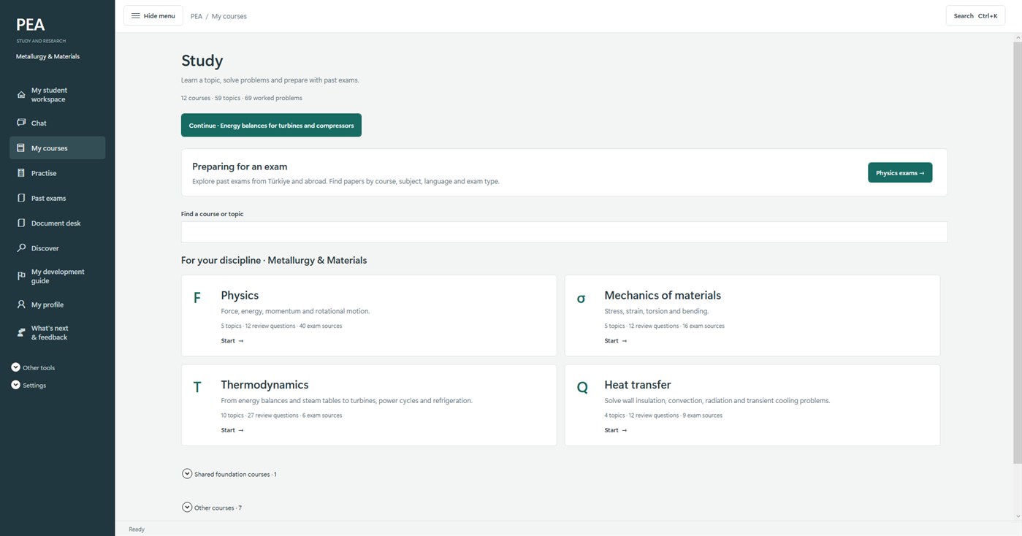The image size is (1022, 536).
Task: Click the PEA breadcrumb link
Action: (197, 16)
